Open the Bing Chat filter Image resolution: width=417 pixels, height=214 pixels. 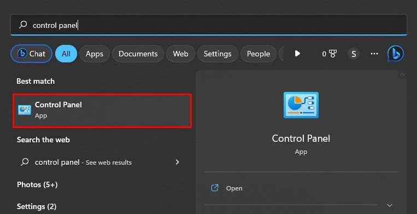click(31, 54)
